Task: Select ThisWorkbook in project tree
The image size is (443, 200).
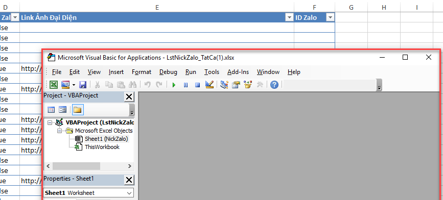Action: coord(102,147)
